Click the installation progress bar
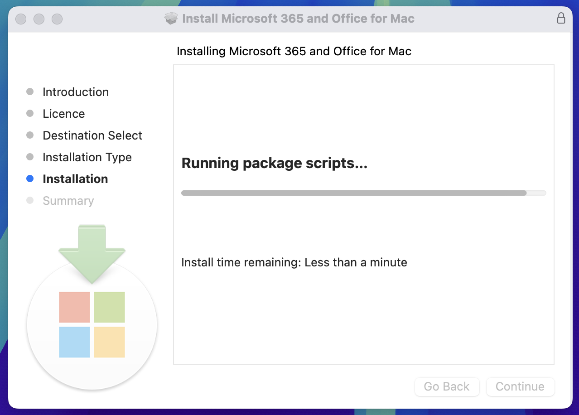This screenshot has width=579, height=415. (364, 193)
